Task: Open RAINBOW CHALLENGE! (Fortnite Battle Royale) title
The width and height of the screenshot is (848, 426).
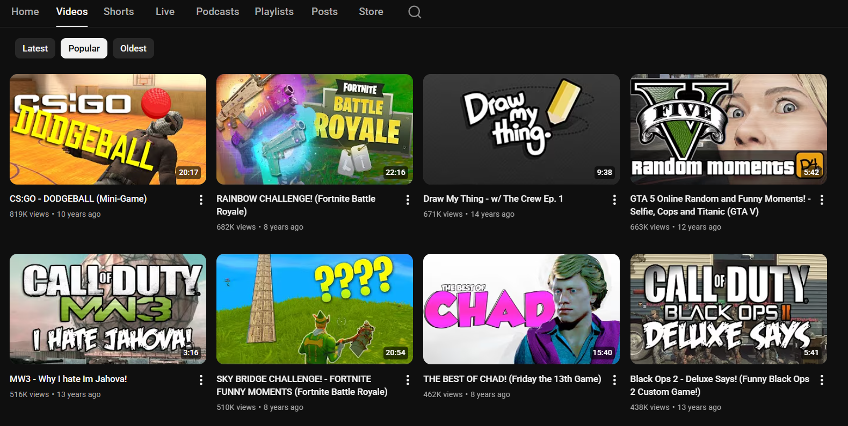Action: (296, 205)
